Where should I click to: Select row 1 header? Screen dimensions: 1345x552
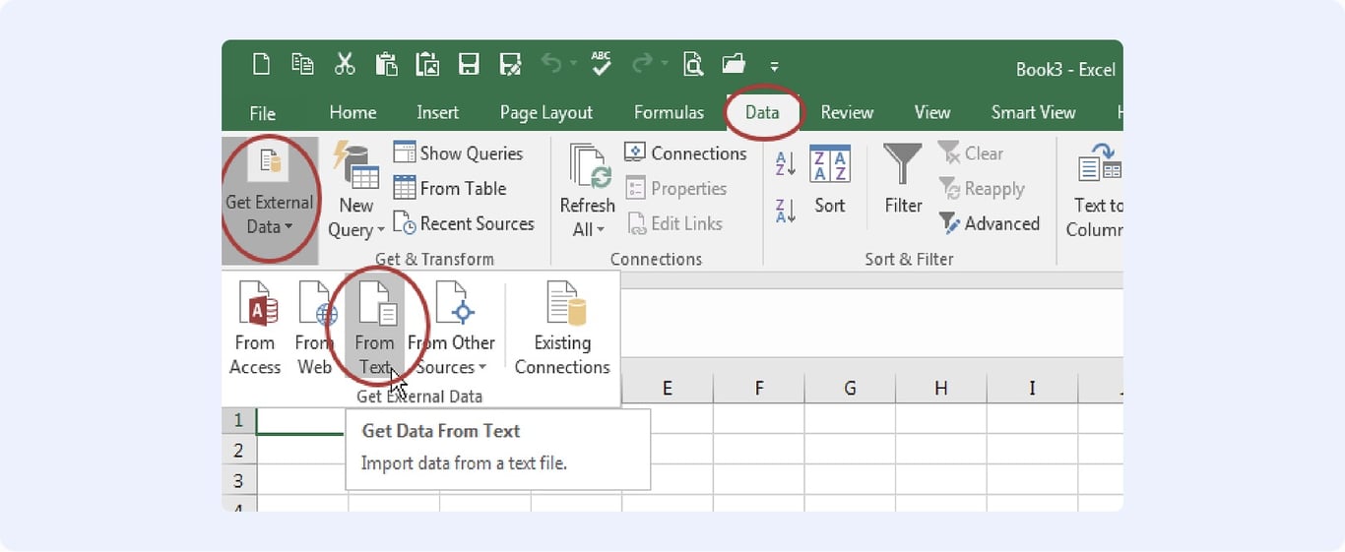[x=238, y=420]
